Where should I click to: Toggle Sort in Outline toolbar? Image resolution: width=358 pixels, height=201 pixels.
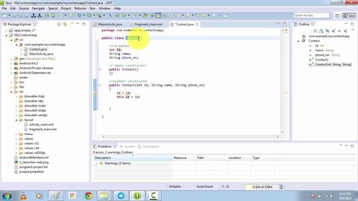pyautogui.click(x=322, y=31)
